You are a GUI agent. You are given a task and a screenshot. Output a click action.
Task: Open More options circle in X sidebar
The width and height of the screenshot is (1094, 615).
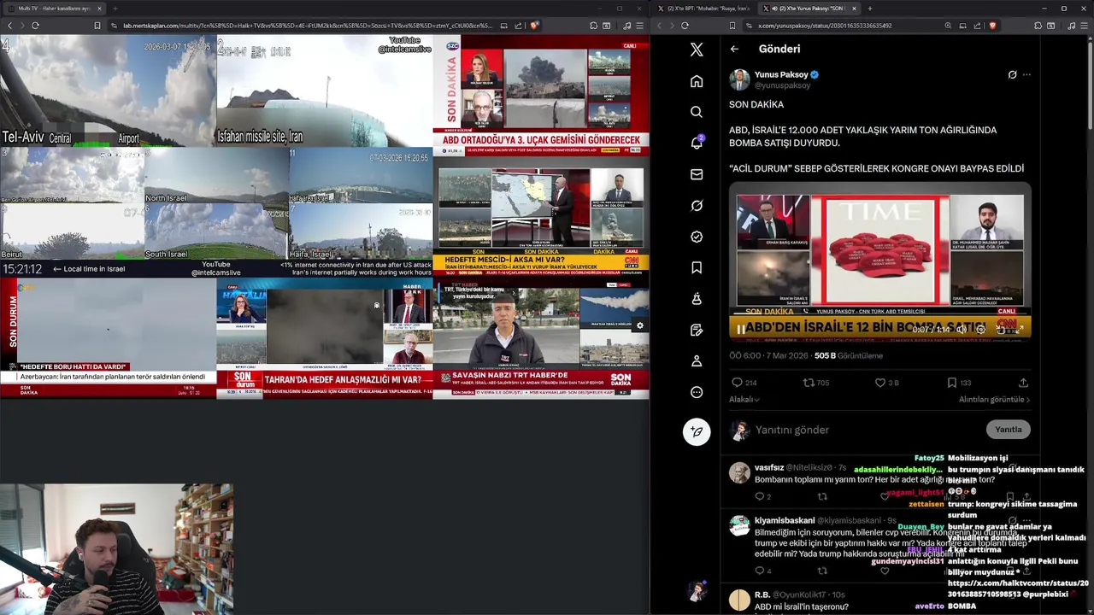[697, 392]
